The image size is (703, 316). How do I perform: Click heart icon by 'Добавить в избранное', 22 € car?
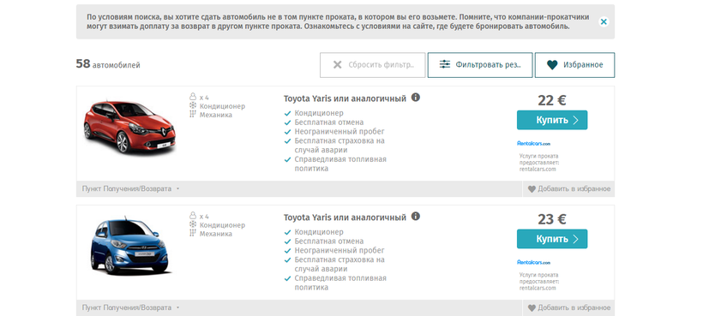coord(532,189)
